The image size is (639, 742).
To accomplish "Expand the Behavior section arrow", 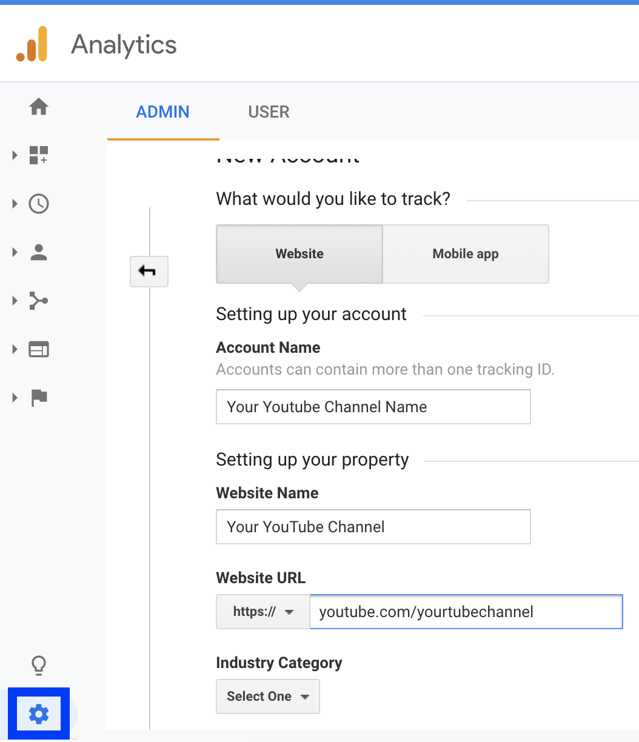I will point(15,349).
